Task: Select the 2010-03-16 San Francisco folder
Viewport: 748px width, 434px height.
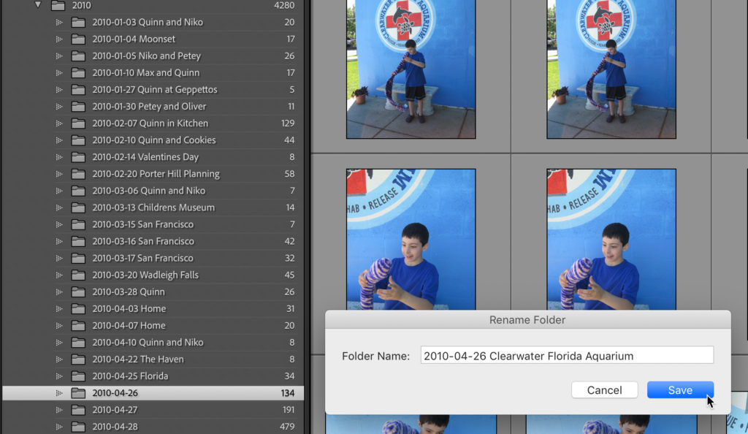Action: click(x=142, y=241)
